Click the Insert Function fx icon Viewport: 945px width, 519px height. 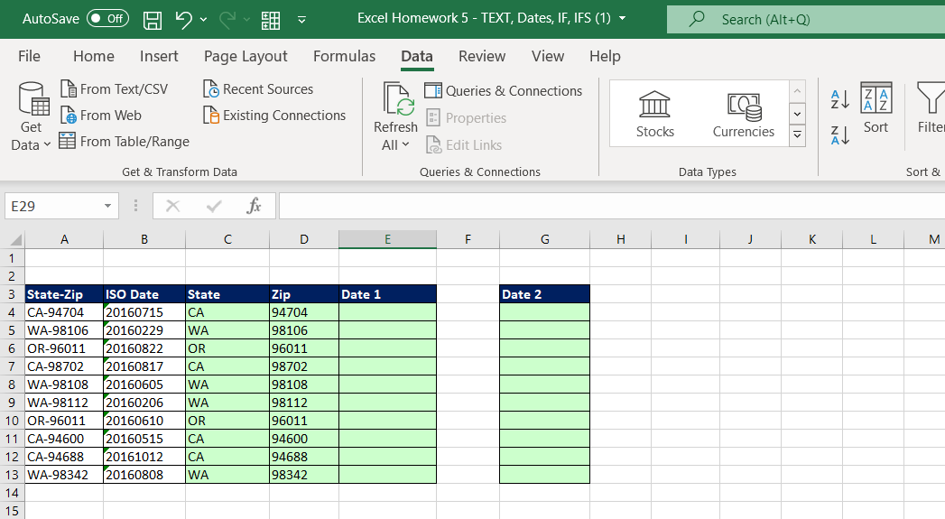(254, 207)
